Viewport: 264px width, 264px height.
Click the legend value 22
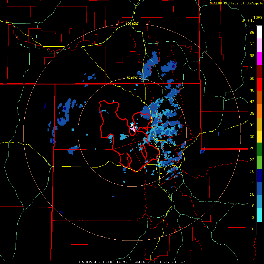click(x=252, y=160)
